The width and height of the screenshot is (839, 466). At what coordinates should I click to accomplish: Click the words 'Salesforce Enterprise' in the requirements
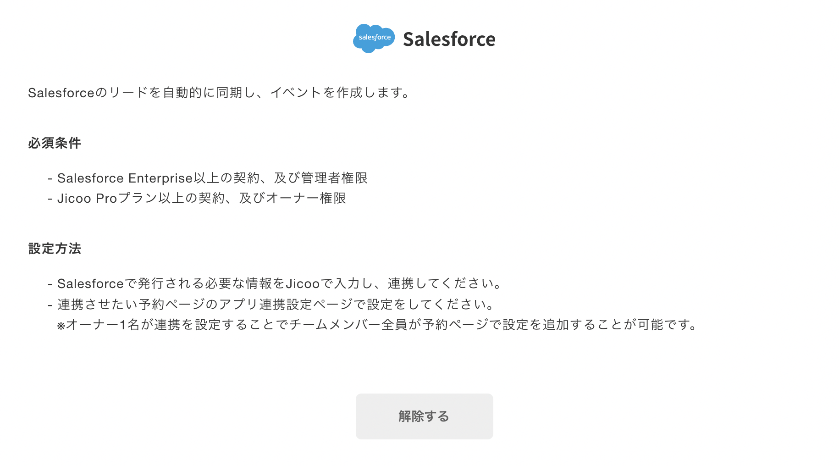(x=125, y=178)
